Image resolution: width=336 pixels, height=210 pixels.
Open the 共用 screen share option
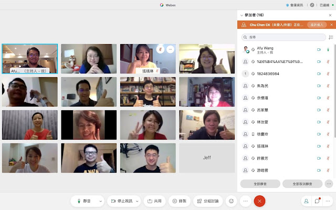pyautogui.click(x=154, y=201)
